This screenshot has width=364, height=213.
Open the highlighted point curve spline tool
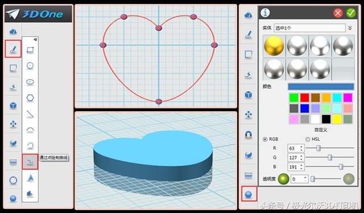(30, 162)
